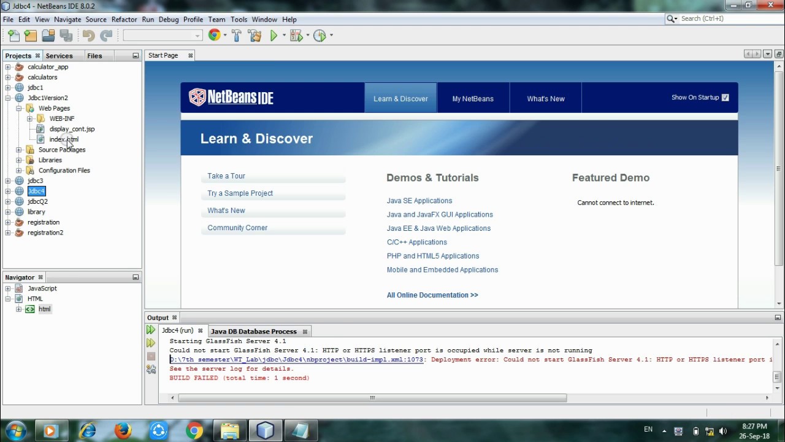785x442 pixels.
Task: Click the build-impl.xml:1073 error link
Action: pos(297,360)
